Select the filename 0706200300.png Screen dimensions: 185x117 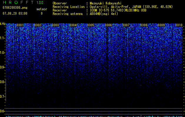tap(15, 8)
